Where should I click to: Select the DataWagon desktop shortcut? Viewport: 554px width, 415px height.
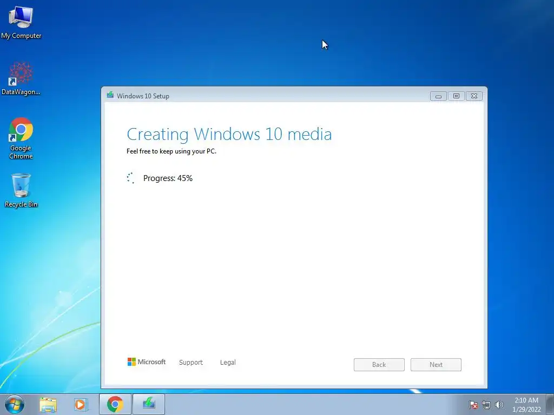pyautogui.click(x=21, y=78)
